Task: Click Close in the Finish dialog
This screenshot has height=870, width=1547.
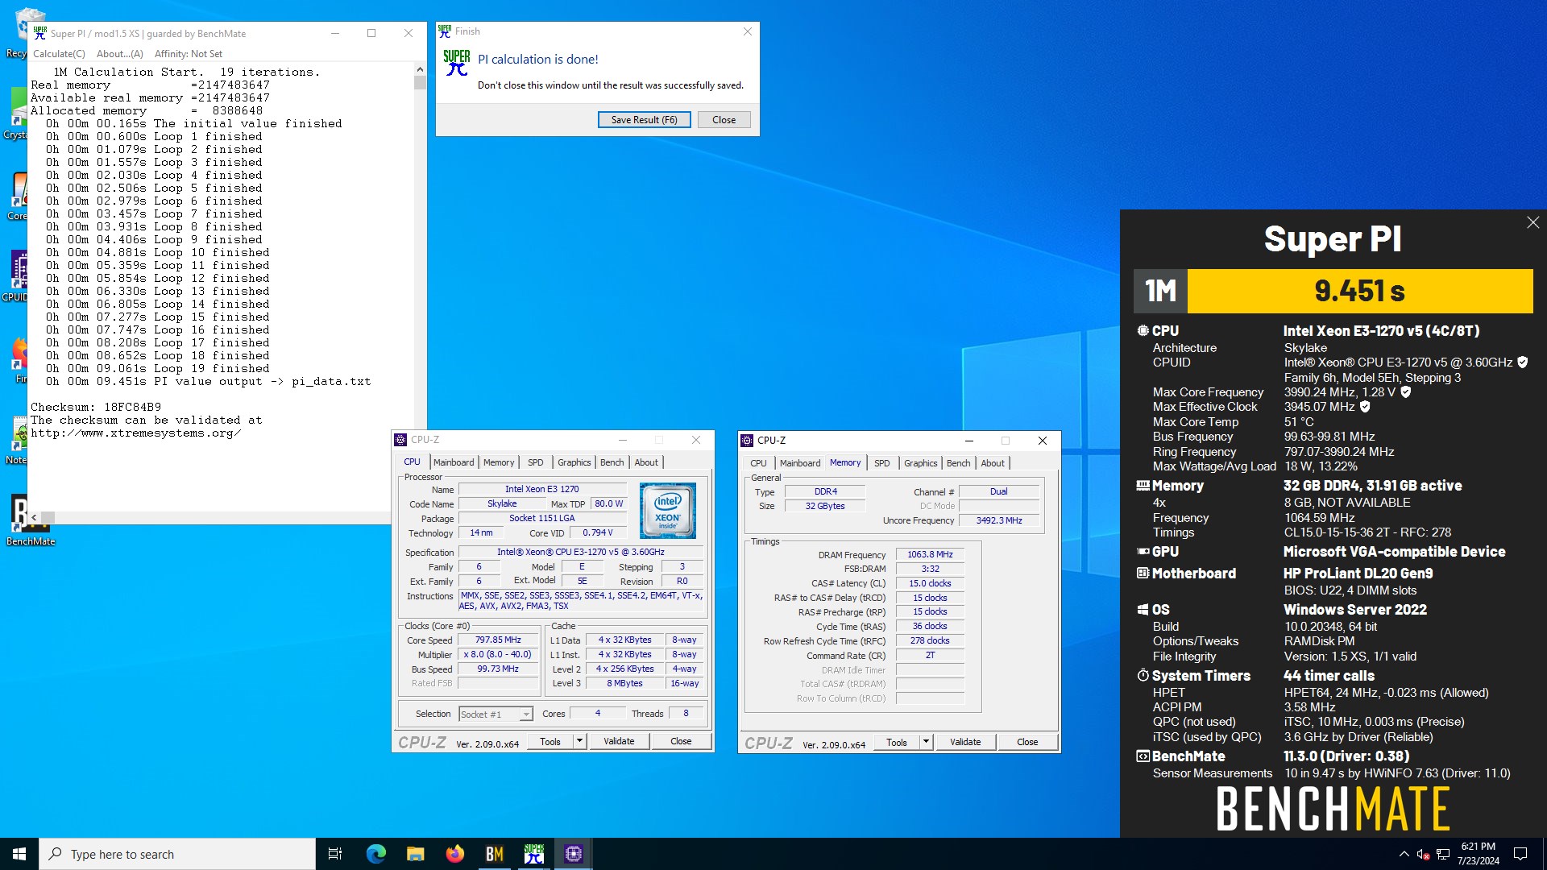Action: pos(724,119)
